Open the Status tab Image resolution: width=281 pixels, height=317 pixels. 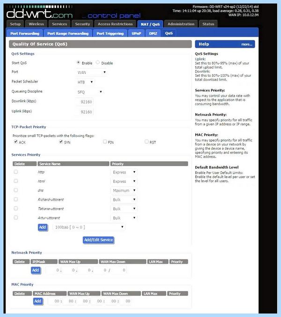(208, 24)
